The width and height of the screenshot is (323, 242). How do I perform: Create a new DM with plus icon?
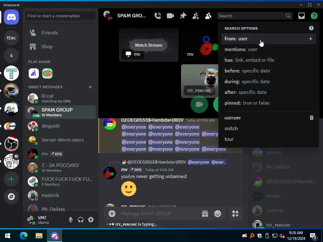pyautogui.click(x=90, y=87)
